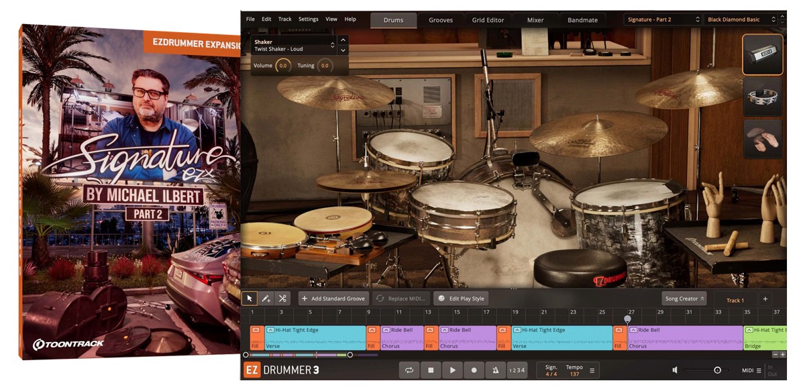This screenshot has height=389, width=805.
Task: Open the tempo options menu icon
Action: coord(592,370)
